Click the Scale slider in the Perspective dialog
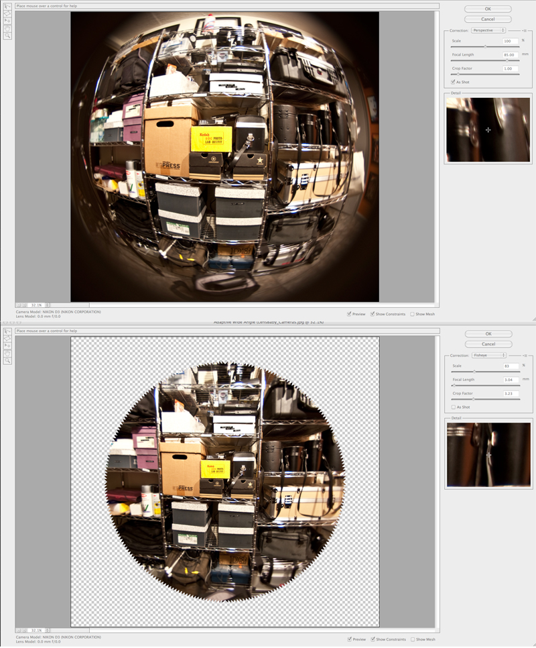The width and height of the screenshot is (536, 648). [x=485, y=47]
